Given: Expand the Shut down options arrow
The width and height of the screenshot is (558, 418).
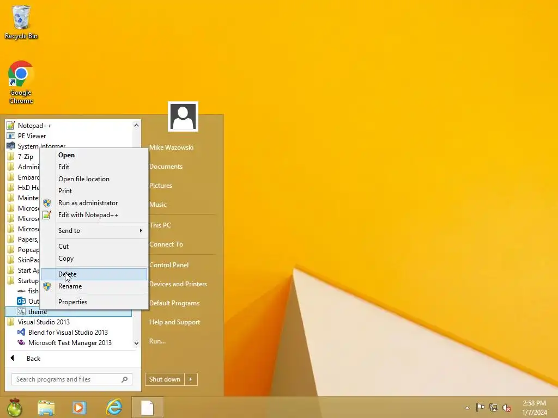Looking at the screenshot, I should 191,379.
